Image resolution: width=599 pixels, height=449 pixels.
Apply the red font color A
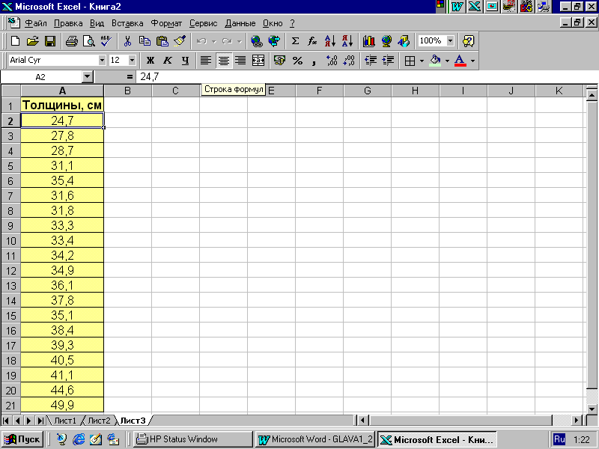[x=460, y=61]
